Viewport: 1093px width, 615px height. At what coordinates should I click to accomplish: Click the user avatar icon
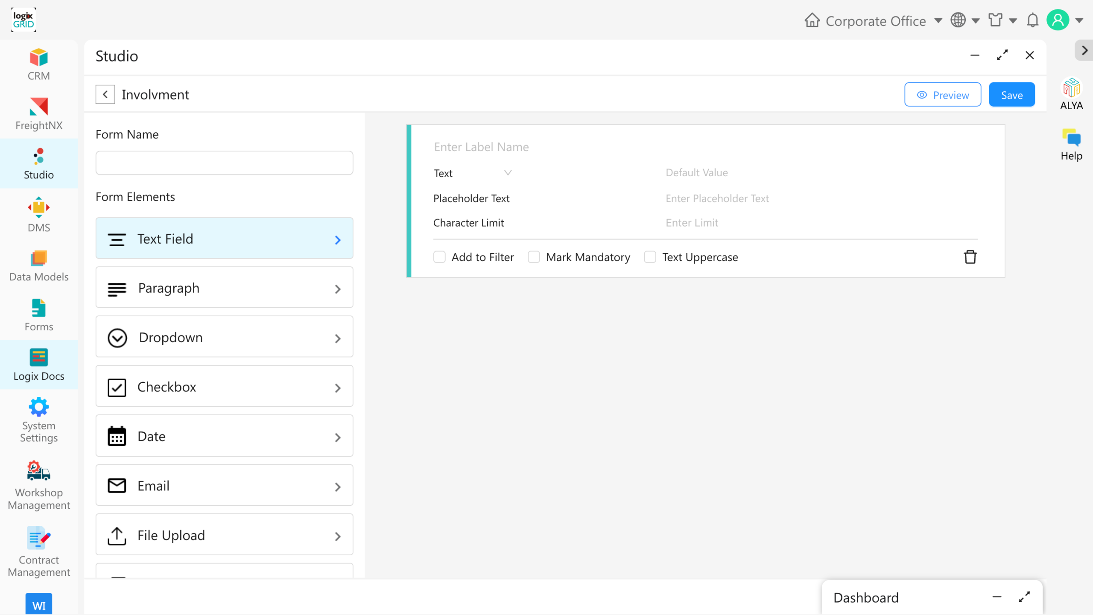coord(1058,20)
